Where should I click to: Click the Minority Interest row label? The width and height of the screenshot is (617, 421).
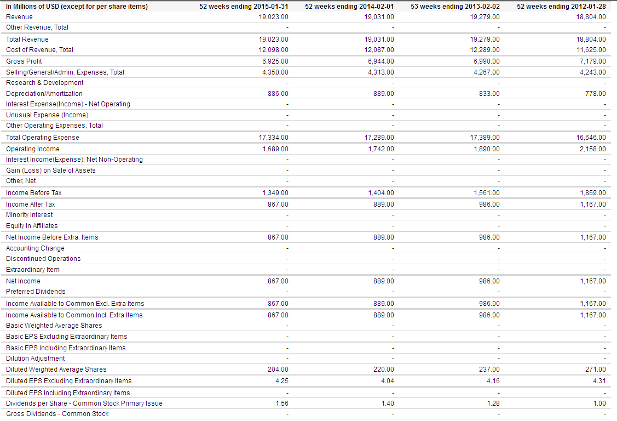pyautogui.click(x=30, y=215)
